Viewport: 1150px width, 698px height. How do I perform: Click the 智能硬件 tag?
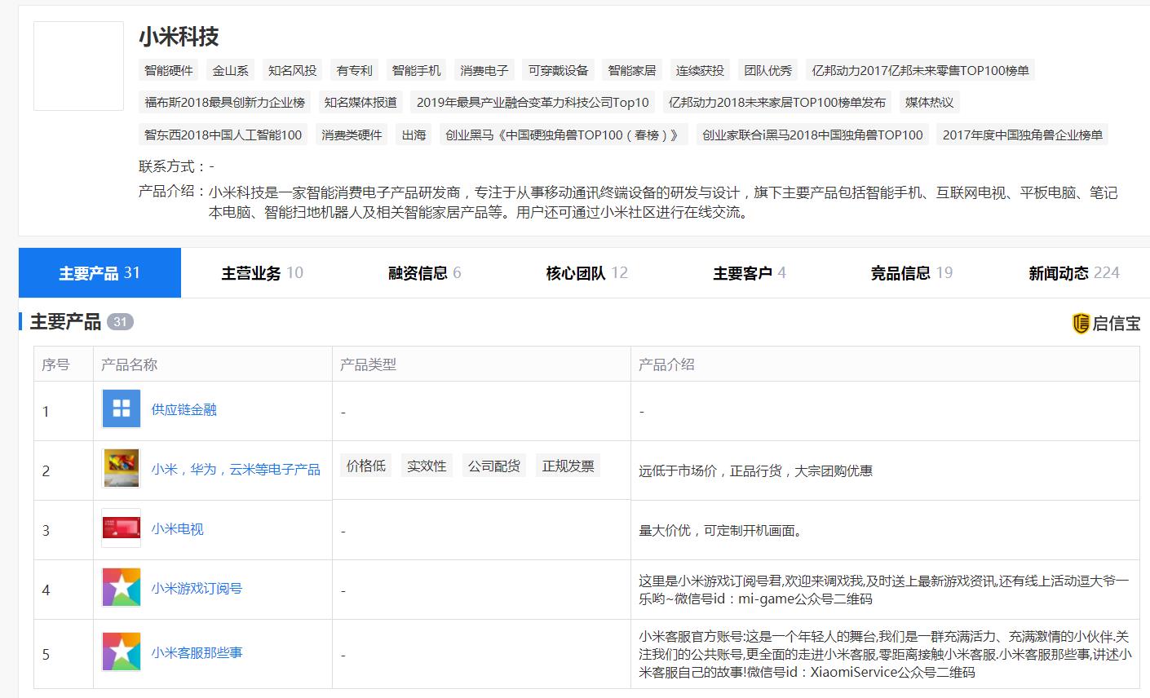tap(169, 70)
